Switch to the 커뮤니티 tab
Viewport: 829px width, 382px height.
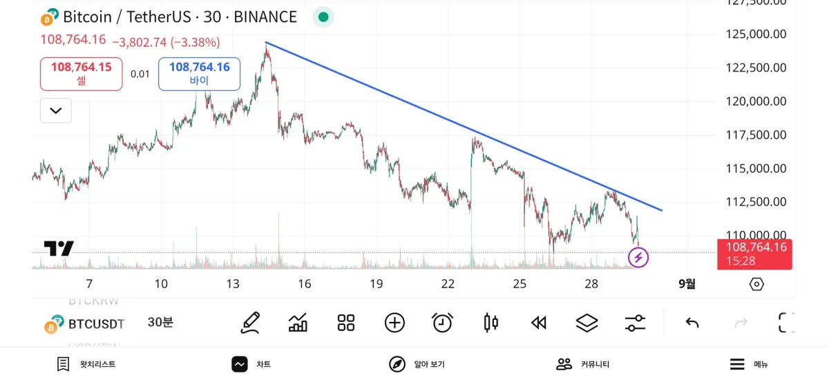[x=583, y=364]
